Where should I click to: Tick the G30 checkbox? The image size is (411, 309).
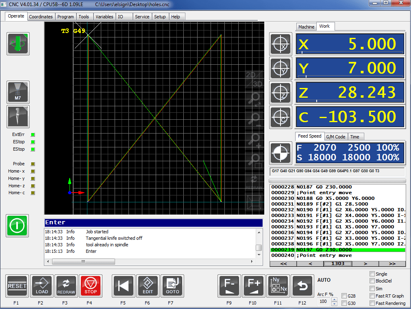[x=344, y=303]
